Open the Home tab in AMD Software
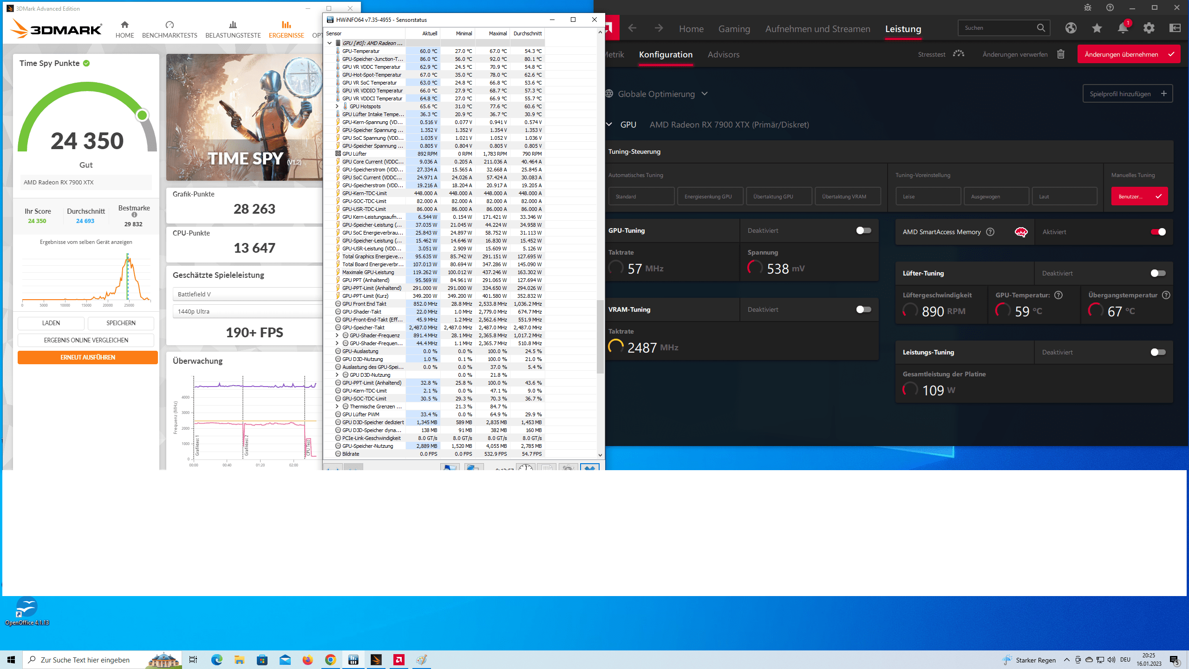 [x=691, y=29]
